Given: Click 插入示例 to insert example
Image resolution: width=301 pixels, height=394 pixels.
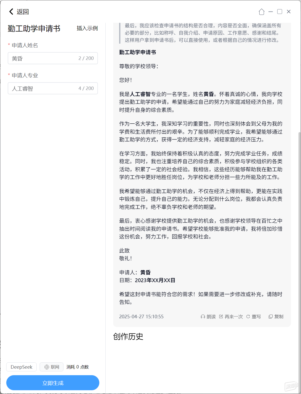Looking at the screenshot, I should point(87,28).
